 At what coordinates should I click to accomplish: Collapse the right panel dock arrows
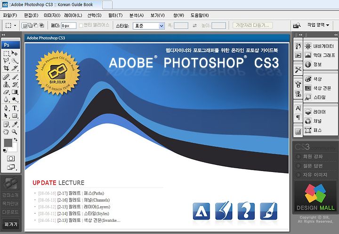pos(336,35)
